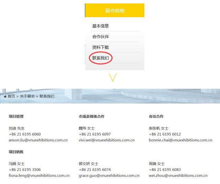Click phone number +86 21 6195 6060
The height and width of the screenshot is (184, 220).
[x=24, y=134]
